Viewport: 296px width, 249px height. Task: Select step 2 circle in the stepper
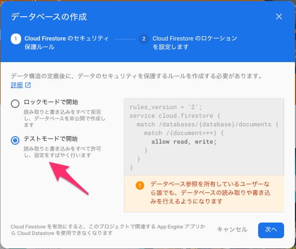pyautogui.click(x=144, y=39)
